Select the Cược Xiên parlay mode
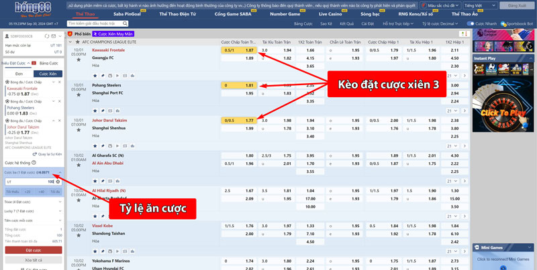 (48, 74)
